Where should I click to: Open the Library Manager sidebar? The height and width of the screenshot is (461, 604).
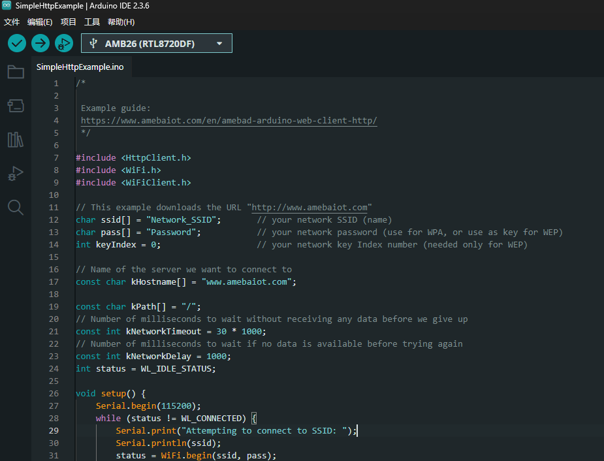(16, 140)
